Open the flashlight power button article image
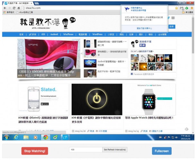Viewport: 196px width, 160px height. (x=97, y=100)
